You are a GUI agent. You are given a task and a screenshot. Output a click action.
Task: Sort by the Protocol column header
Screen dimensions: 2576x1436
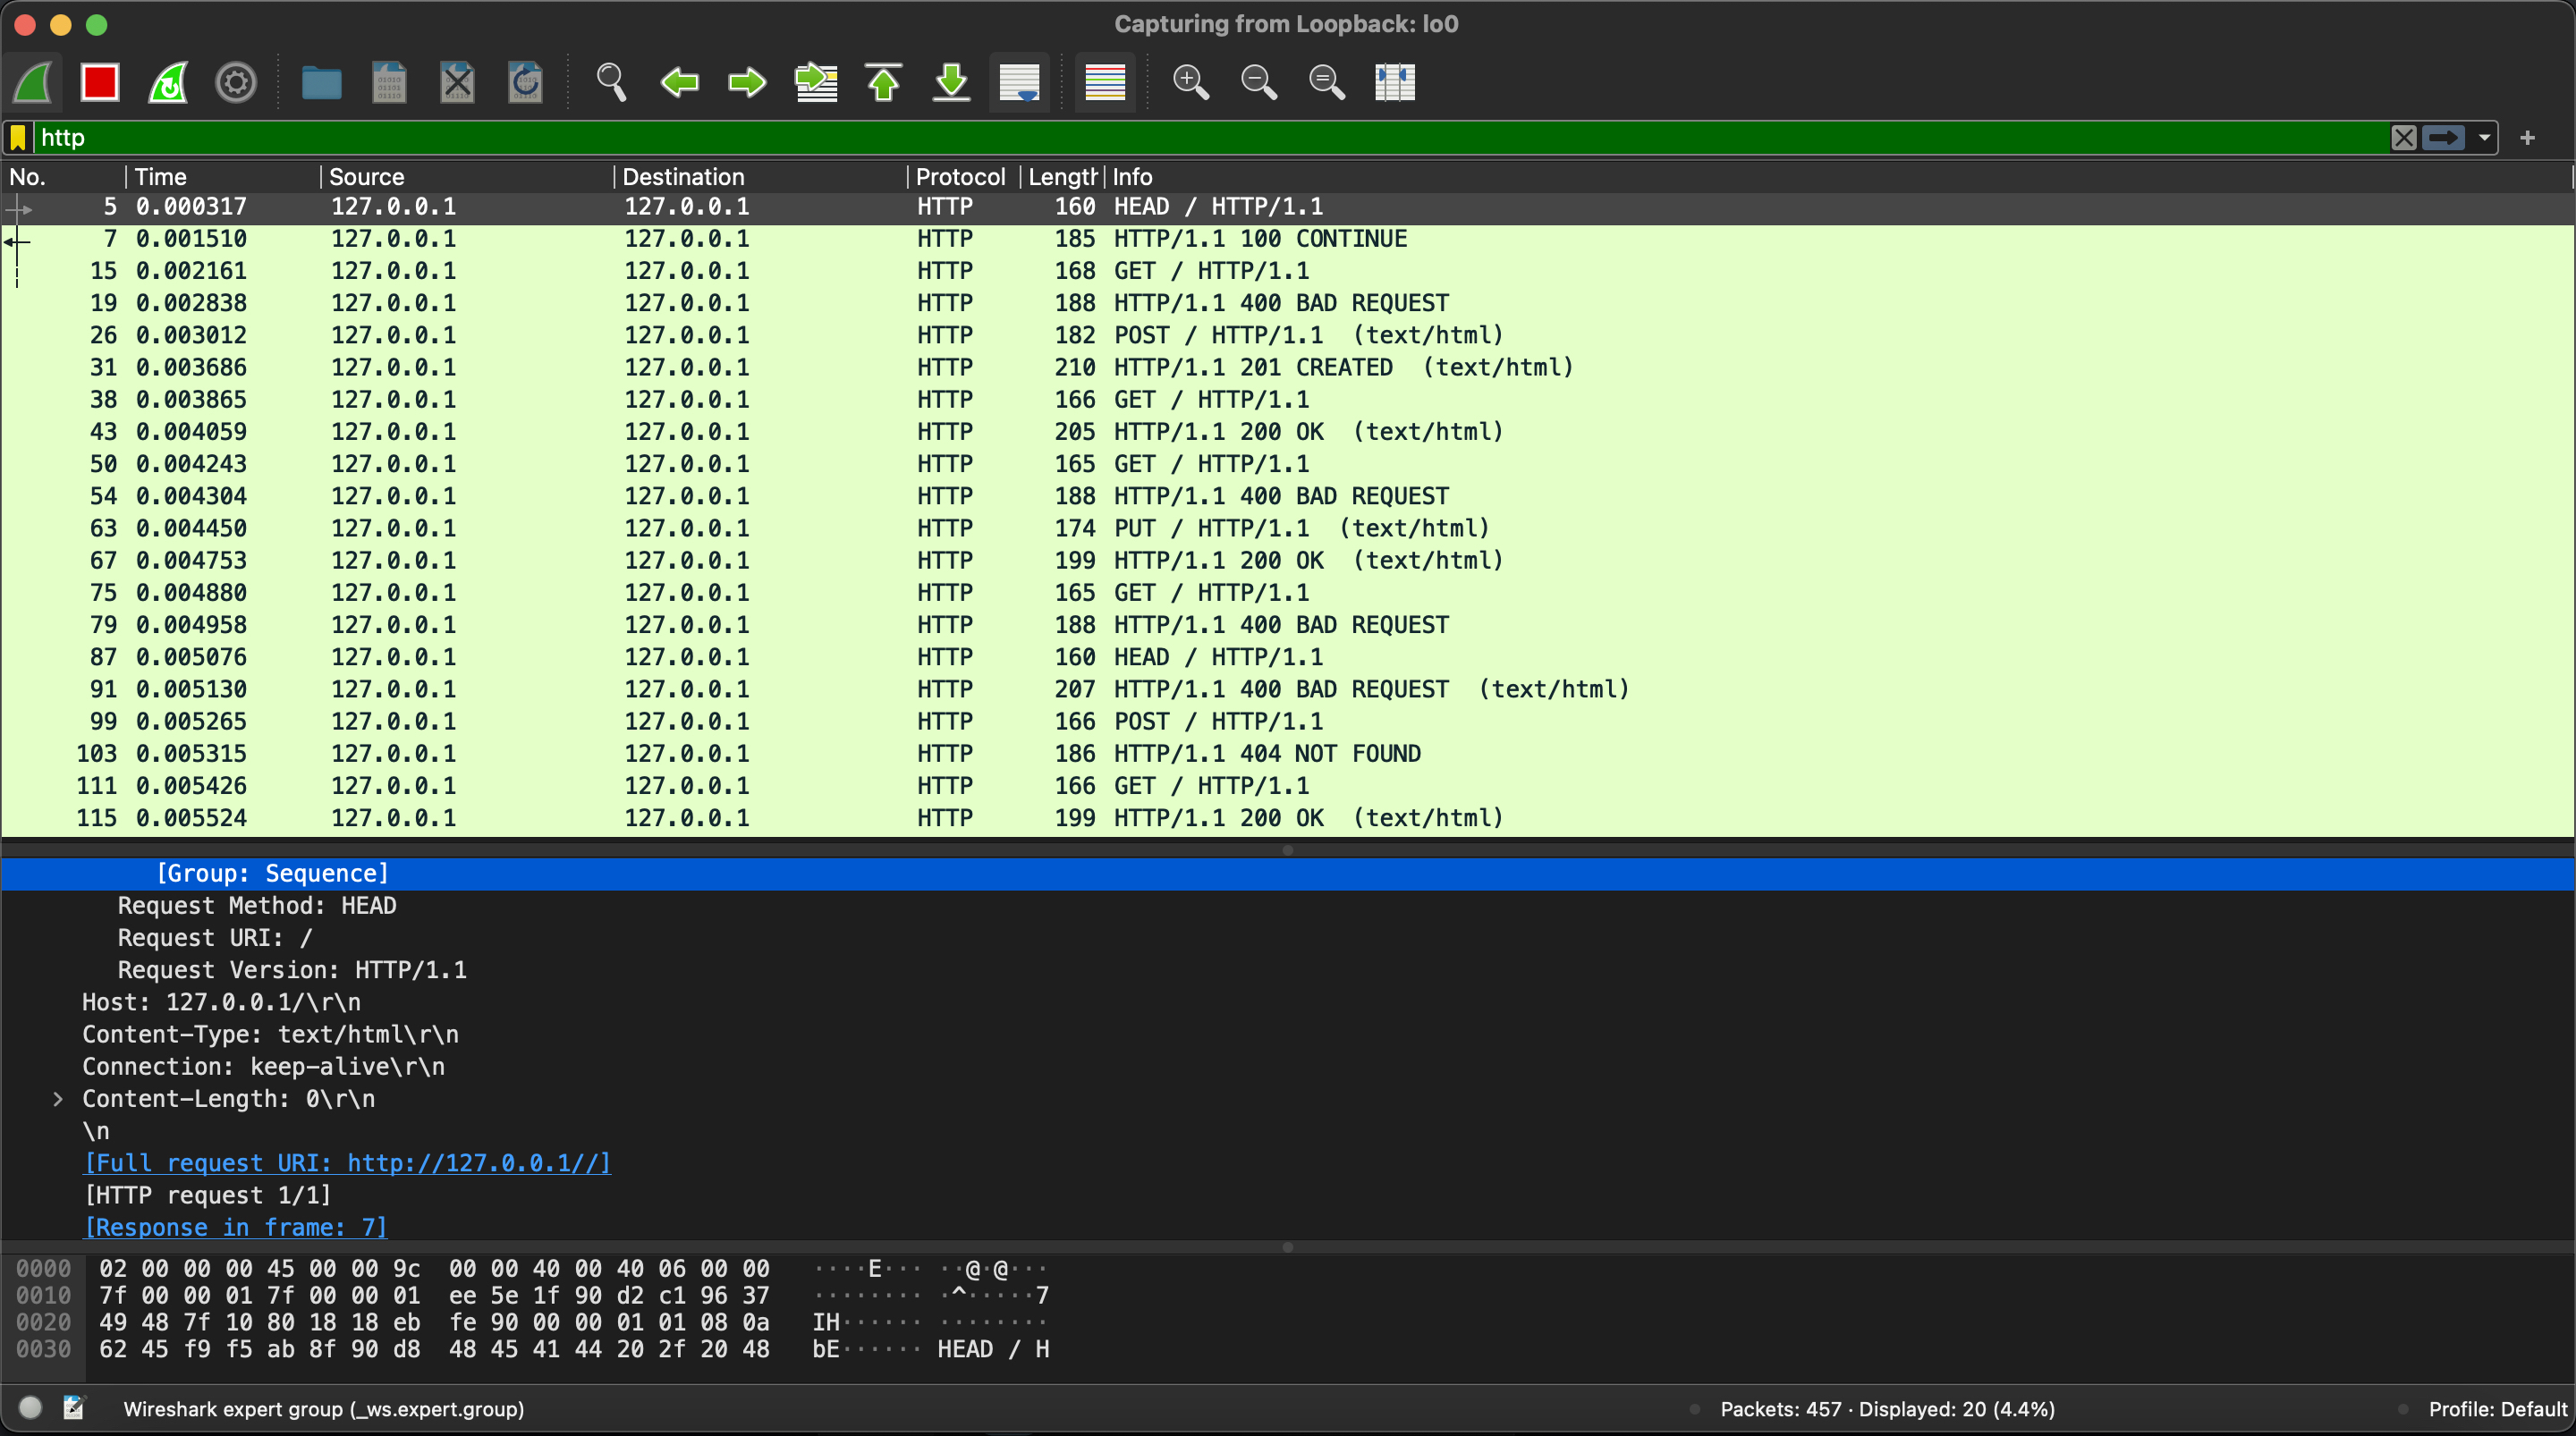963,177
